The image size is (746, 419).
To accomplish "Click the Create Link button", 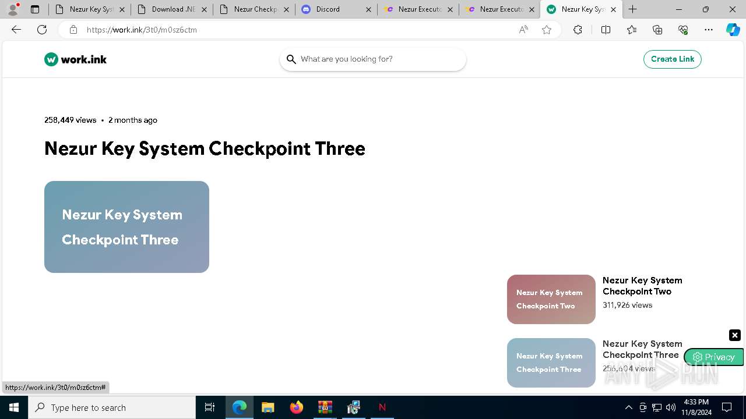I will [x=673, y=59].
